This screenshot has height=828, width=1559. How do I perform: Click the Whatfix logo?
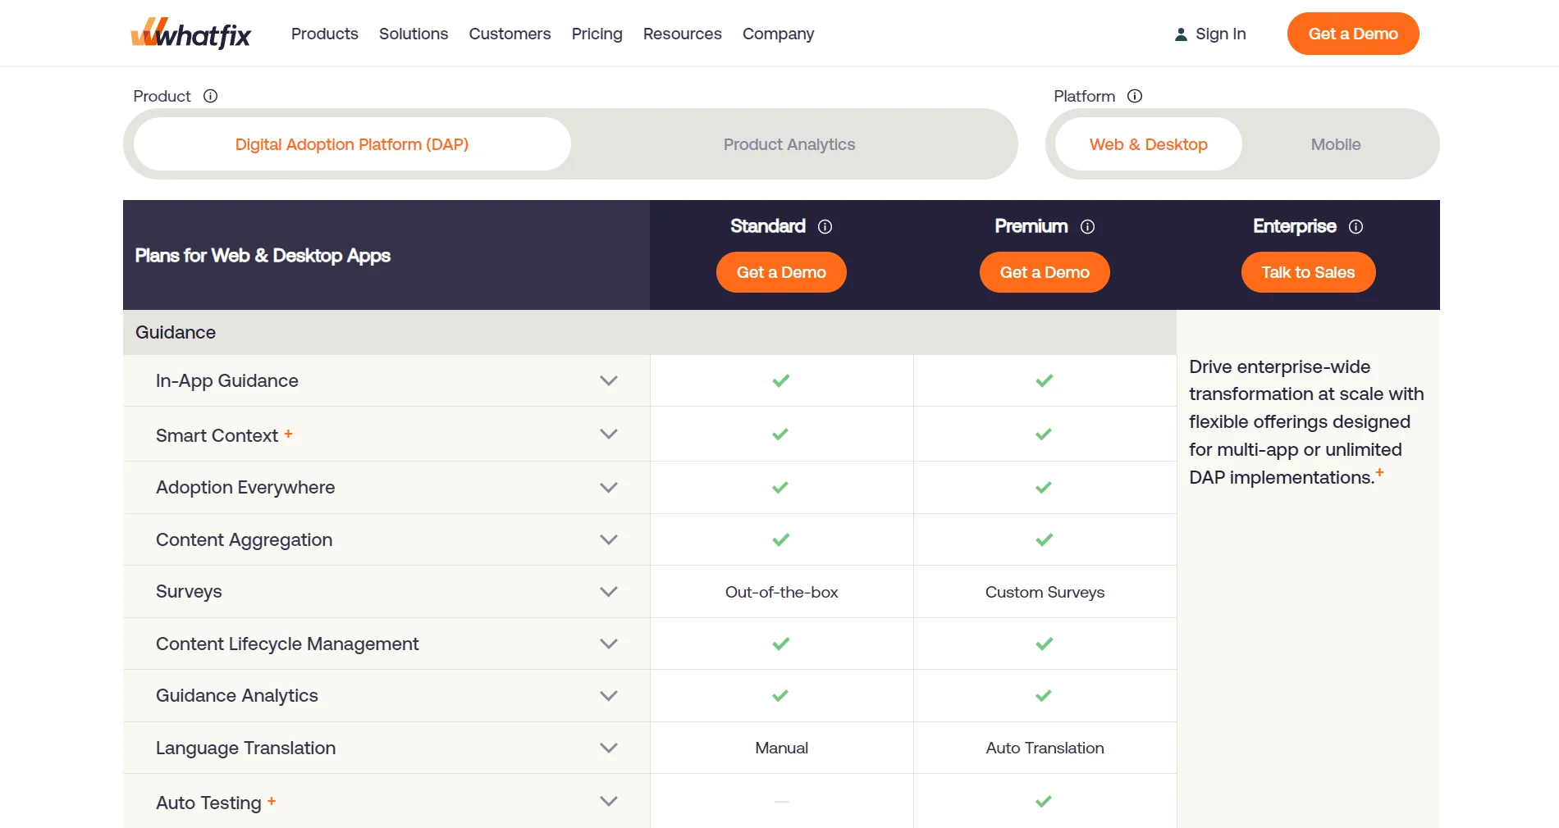(190, 33)
